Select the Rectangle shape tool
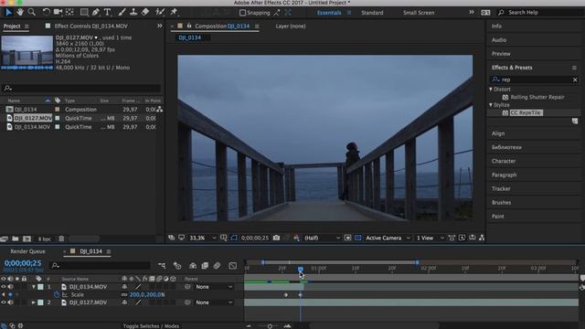The width and height of the screenshot is (585, 329). point(84,12)
